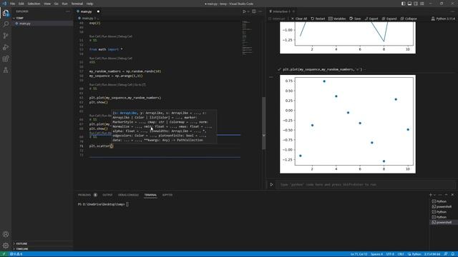Open Customize Layout icon

(422, 4)
